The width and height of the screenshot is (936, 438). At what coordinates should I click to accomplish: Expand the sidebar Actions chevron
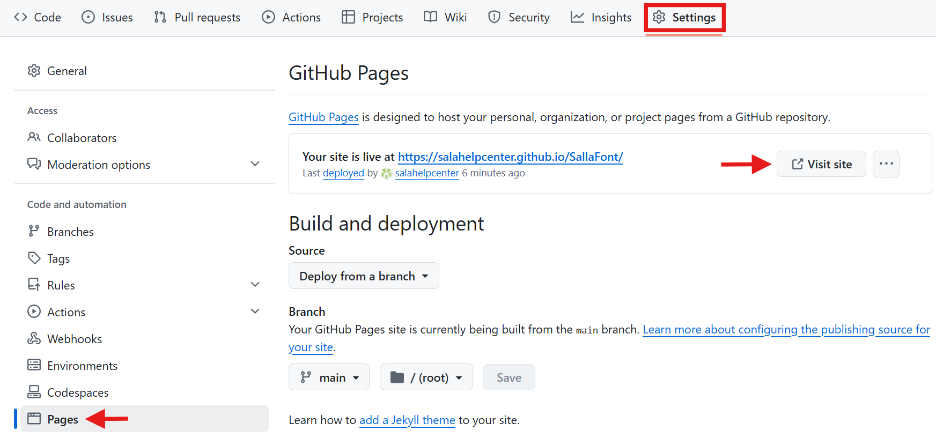255,311
